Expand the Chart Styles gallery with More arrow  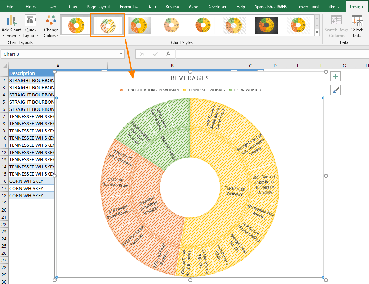pos(317,33)
